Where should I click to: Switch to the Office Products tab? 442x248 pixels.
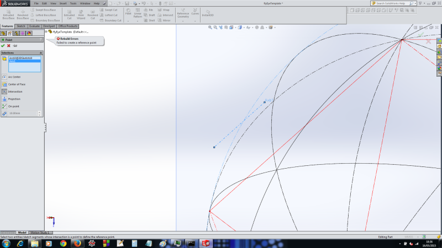[x=67, y=26]
